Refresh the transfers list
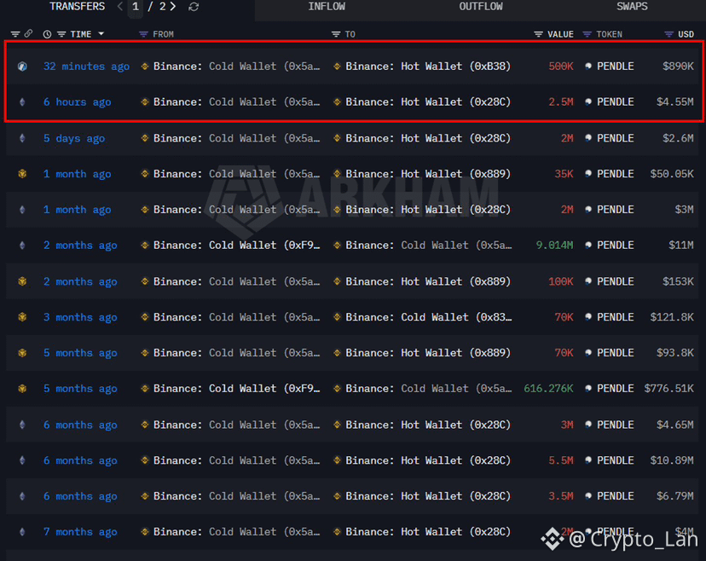Viewport: 706px width, 561px height. point(194,7)
